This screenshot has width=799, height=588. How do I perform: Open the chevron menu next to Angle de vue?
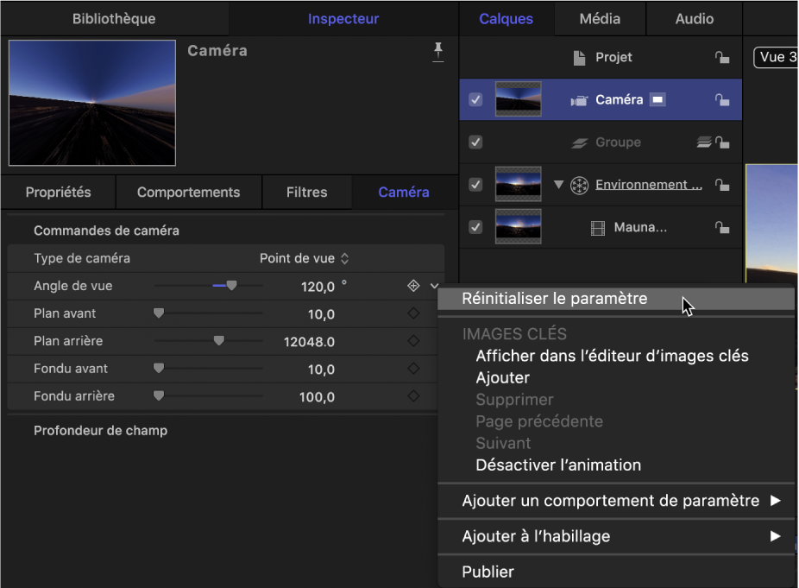coord(436,286)
